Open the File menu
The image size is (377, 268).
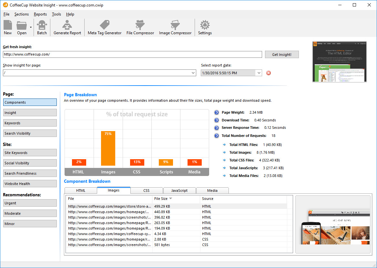click(x=6, y=14)
